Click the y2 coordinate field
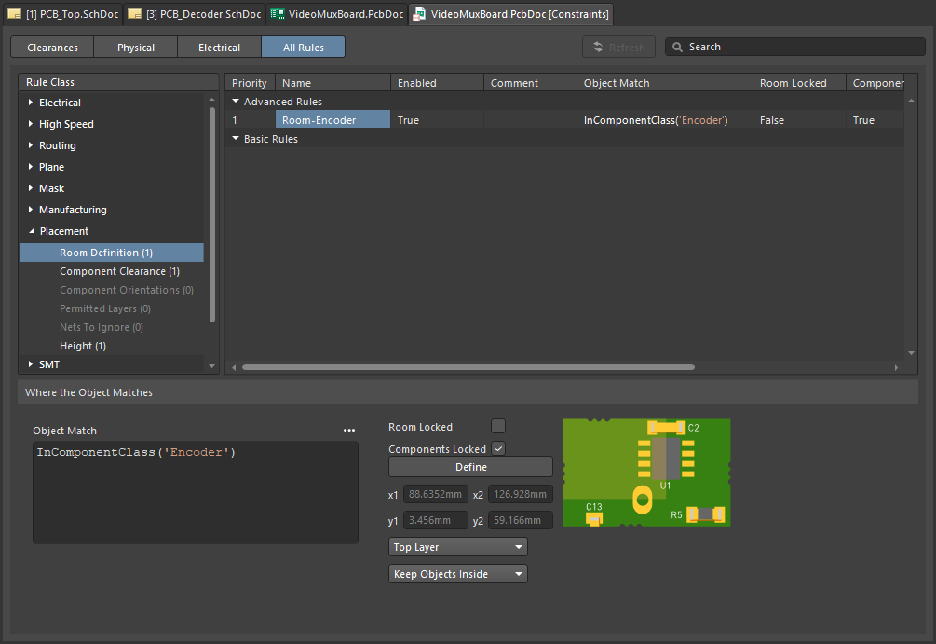 (521, 520)
